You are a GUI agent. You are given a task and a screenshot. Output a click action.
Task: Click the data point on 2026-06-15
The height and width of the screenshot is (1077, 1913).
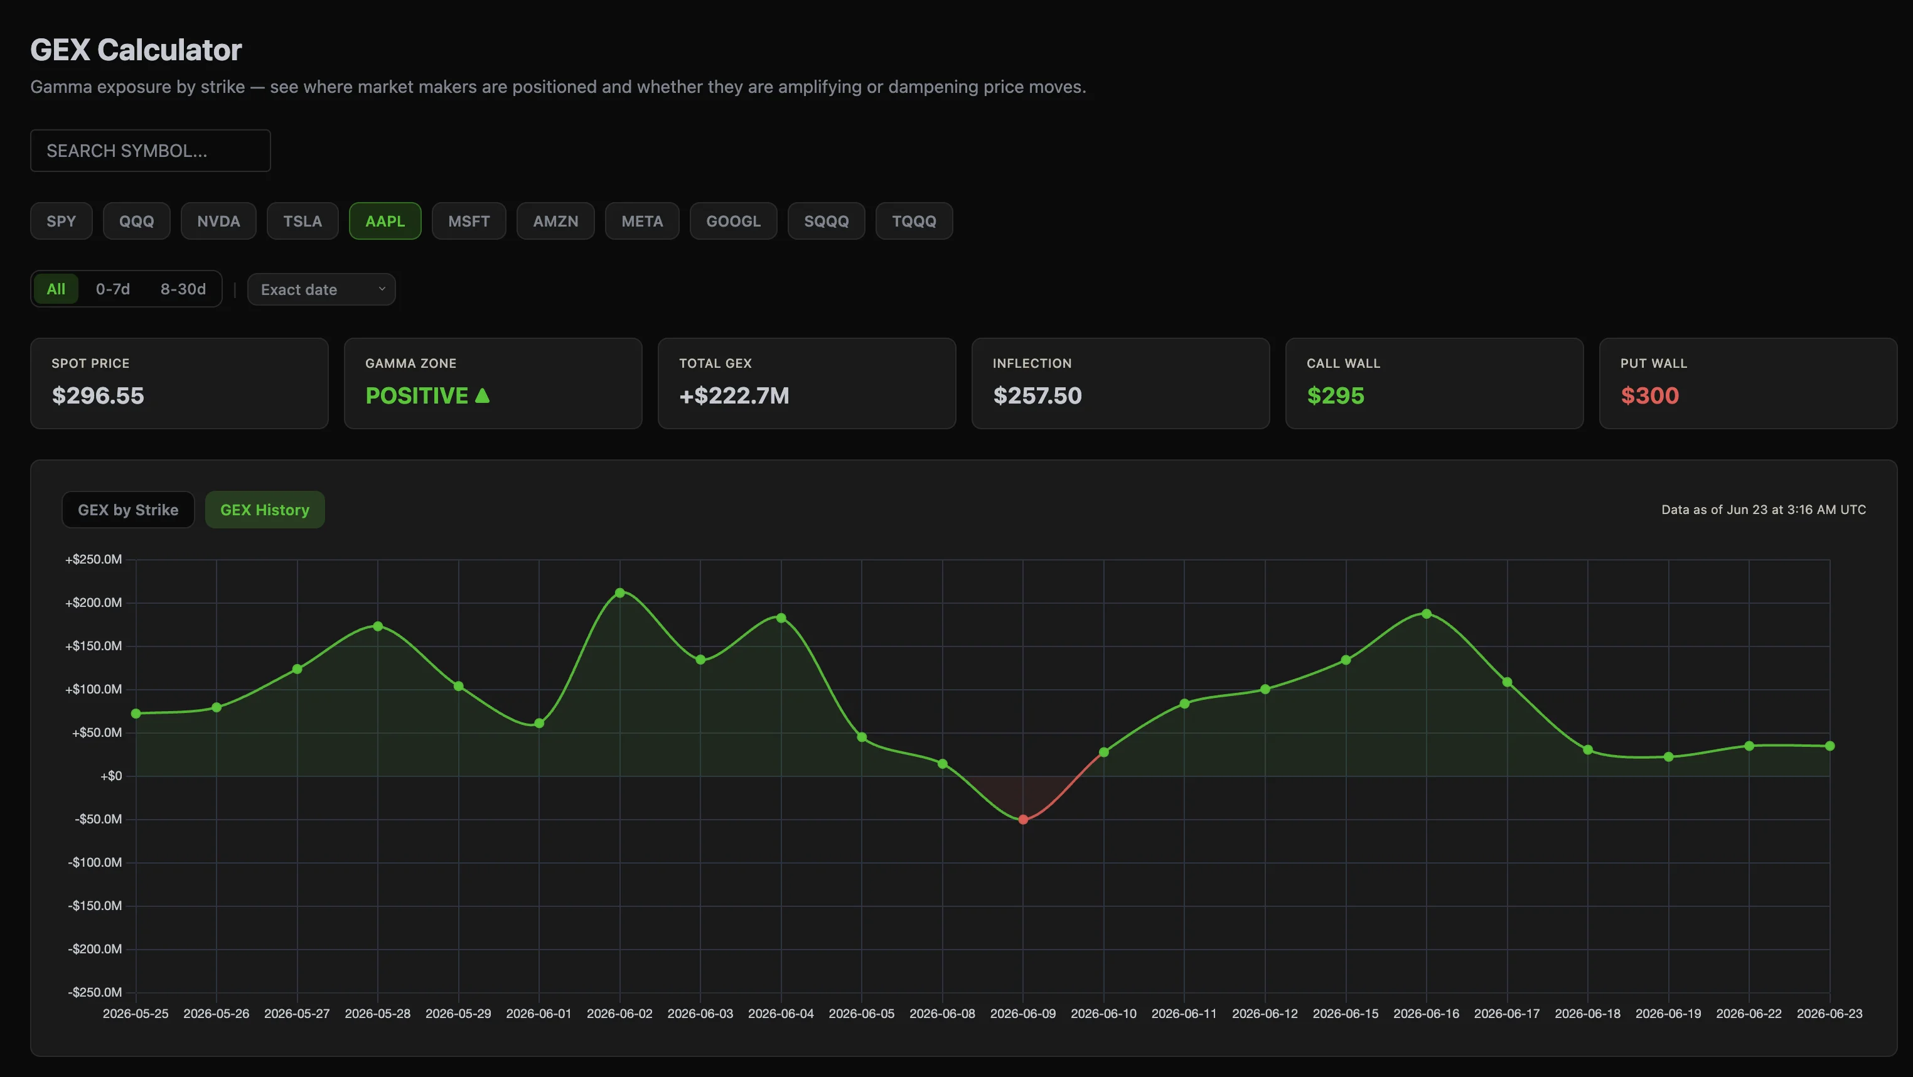coord(1346,660)
